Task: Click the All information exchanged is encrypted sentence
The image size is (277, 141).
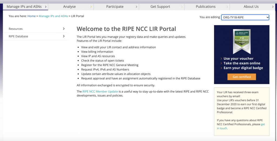Action: click(x=116, y=85)
